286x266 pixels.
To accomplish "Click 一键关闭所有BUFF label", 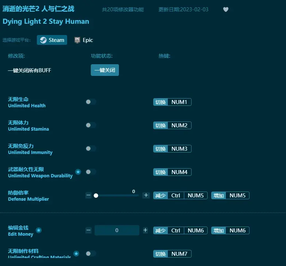I will pyautogui.click(x=30, y=70).
